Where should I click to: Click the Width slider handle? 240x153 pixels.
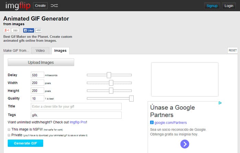click(111, 83)
